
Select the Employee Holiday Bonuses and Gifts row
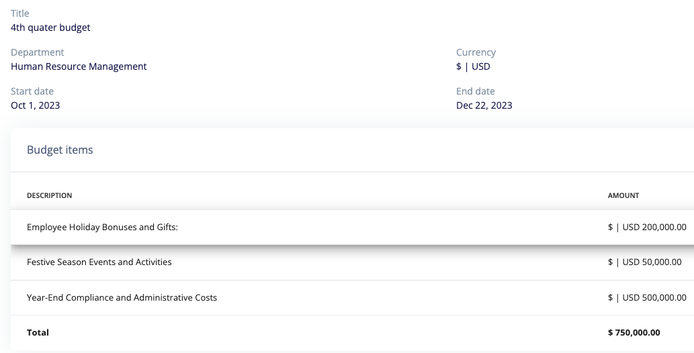tap(352, 228)
